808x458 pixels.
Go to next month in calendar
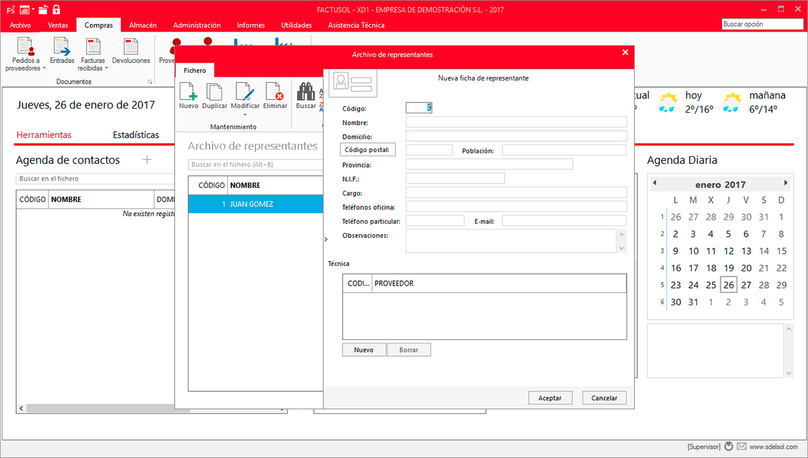tap(786, 183)
